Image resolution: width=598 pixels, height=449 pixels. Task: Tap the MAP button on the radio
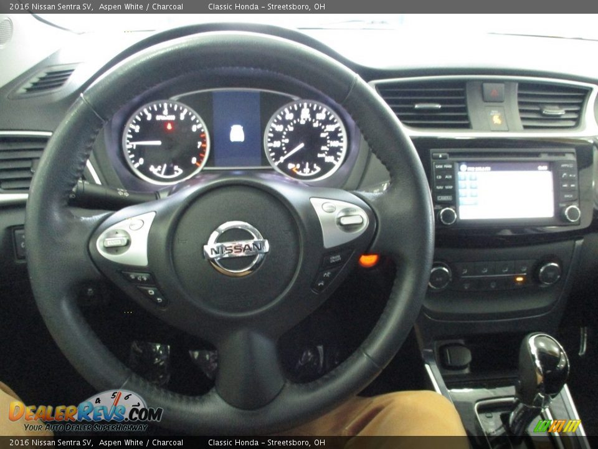[449, 188]
